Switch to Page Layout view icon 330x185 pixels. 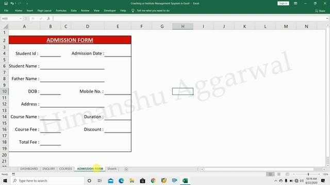[x=279, y=174]
